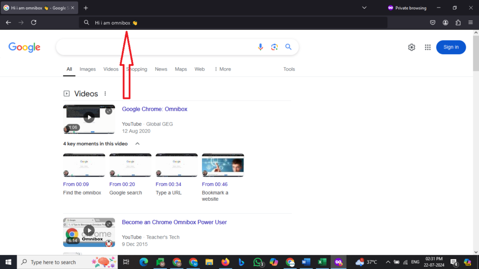Start voice search with microphone icon

coord(260,47)
